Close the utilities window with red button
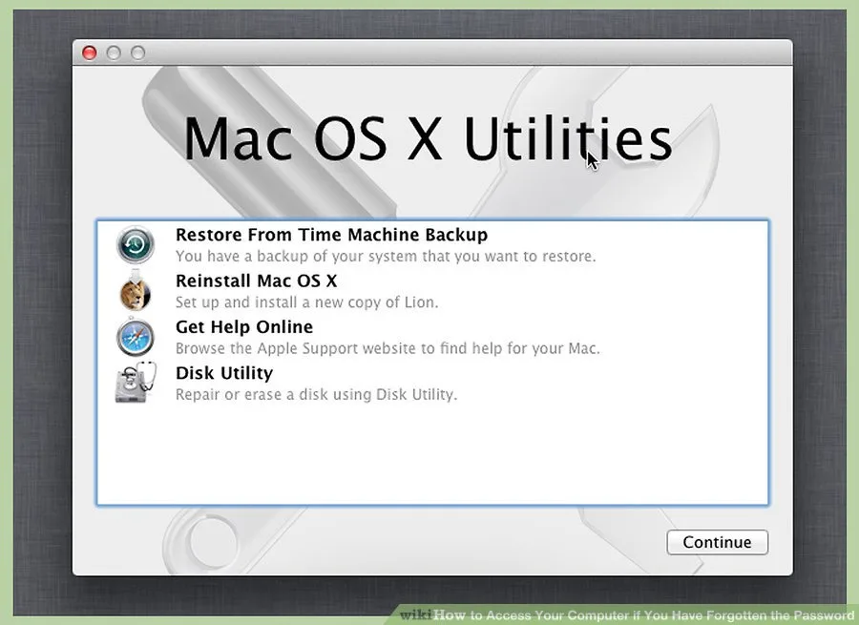Image resolution: width=859 pixels, height=625 pixels. pos(90,52)
